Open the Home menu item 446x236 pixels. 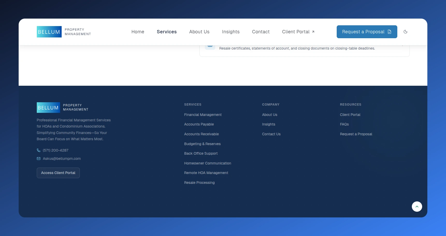[x=138, y=32]
